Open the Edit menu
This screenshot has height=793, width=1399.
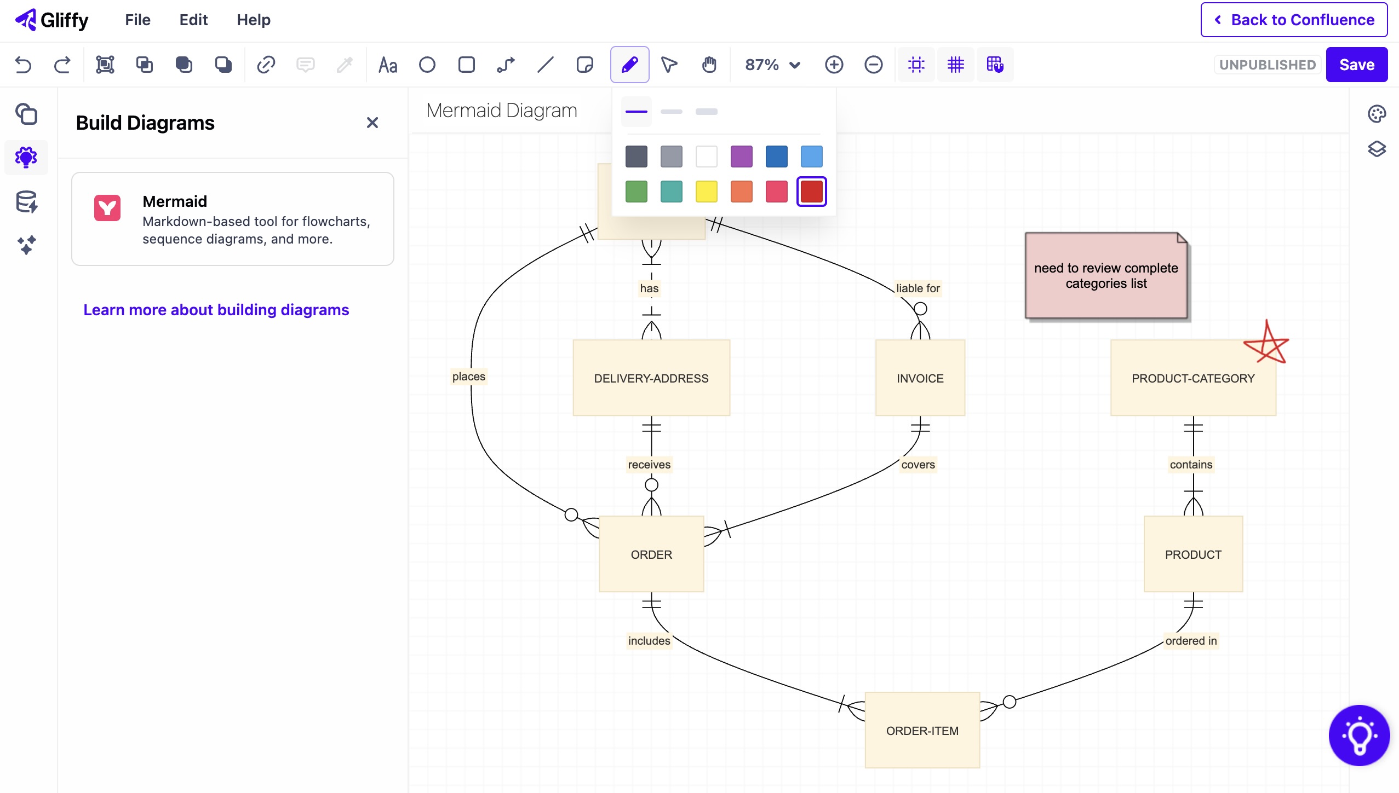click(x=193, y=20)
